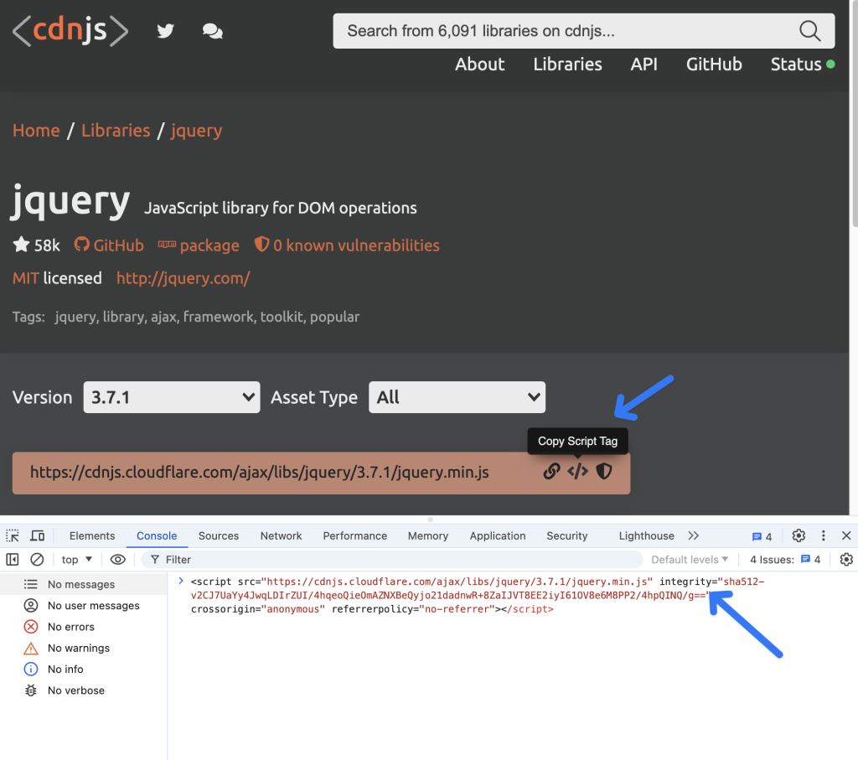Image resolution: width=858 pixels, height=760 pixels.
Task: Switch to the Network tab
Action: [x=281, y=536]
